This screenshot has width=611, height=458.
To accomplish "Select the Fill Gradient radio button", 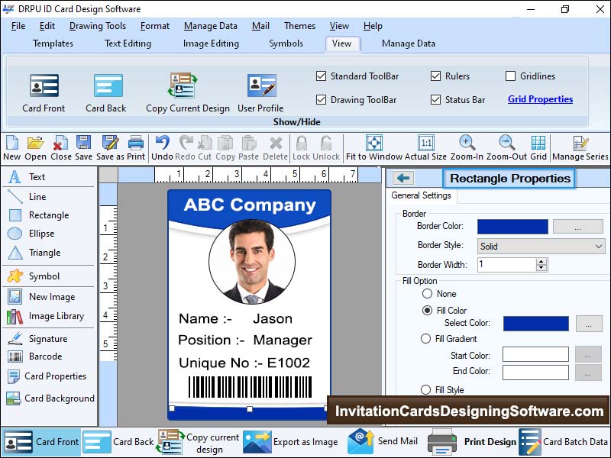I will (x=427, y=339).
